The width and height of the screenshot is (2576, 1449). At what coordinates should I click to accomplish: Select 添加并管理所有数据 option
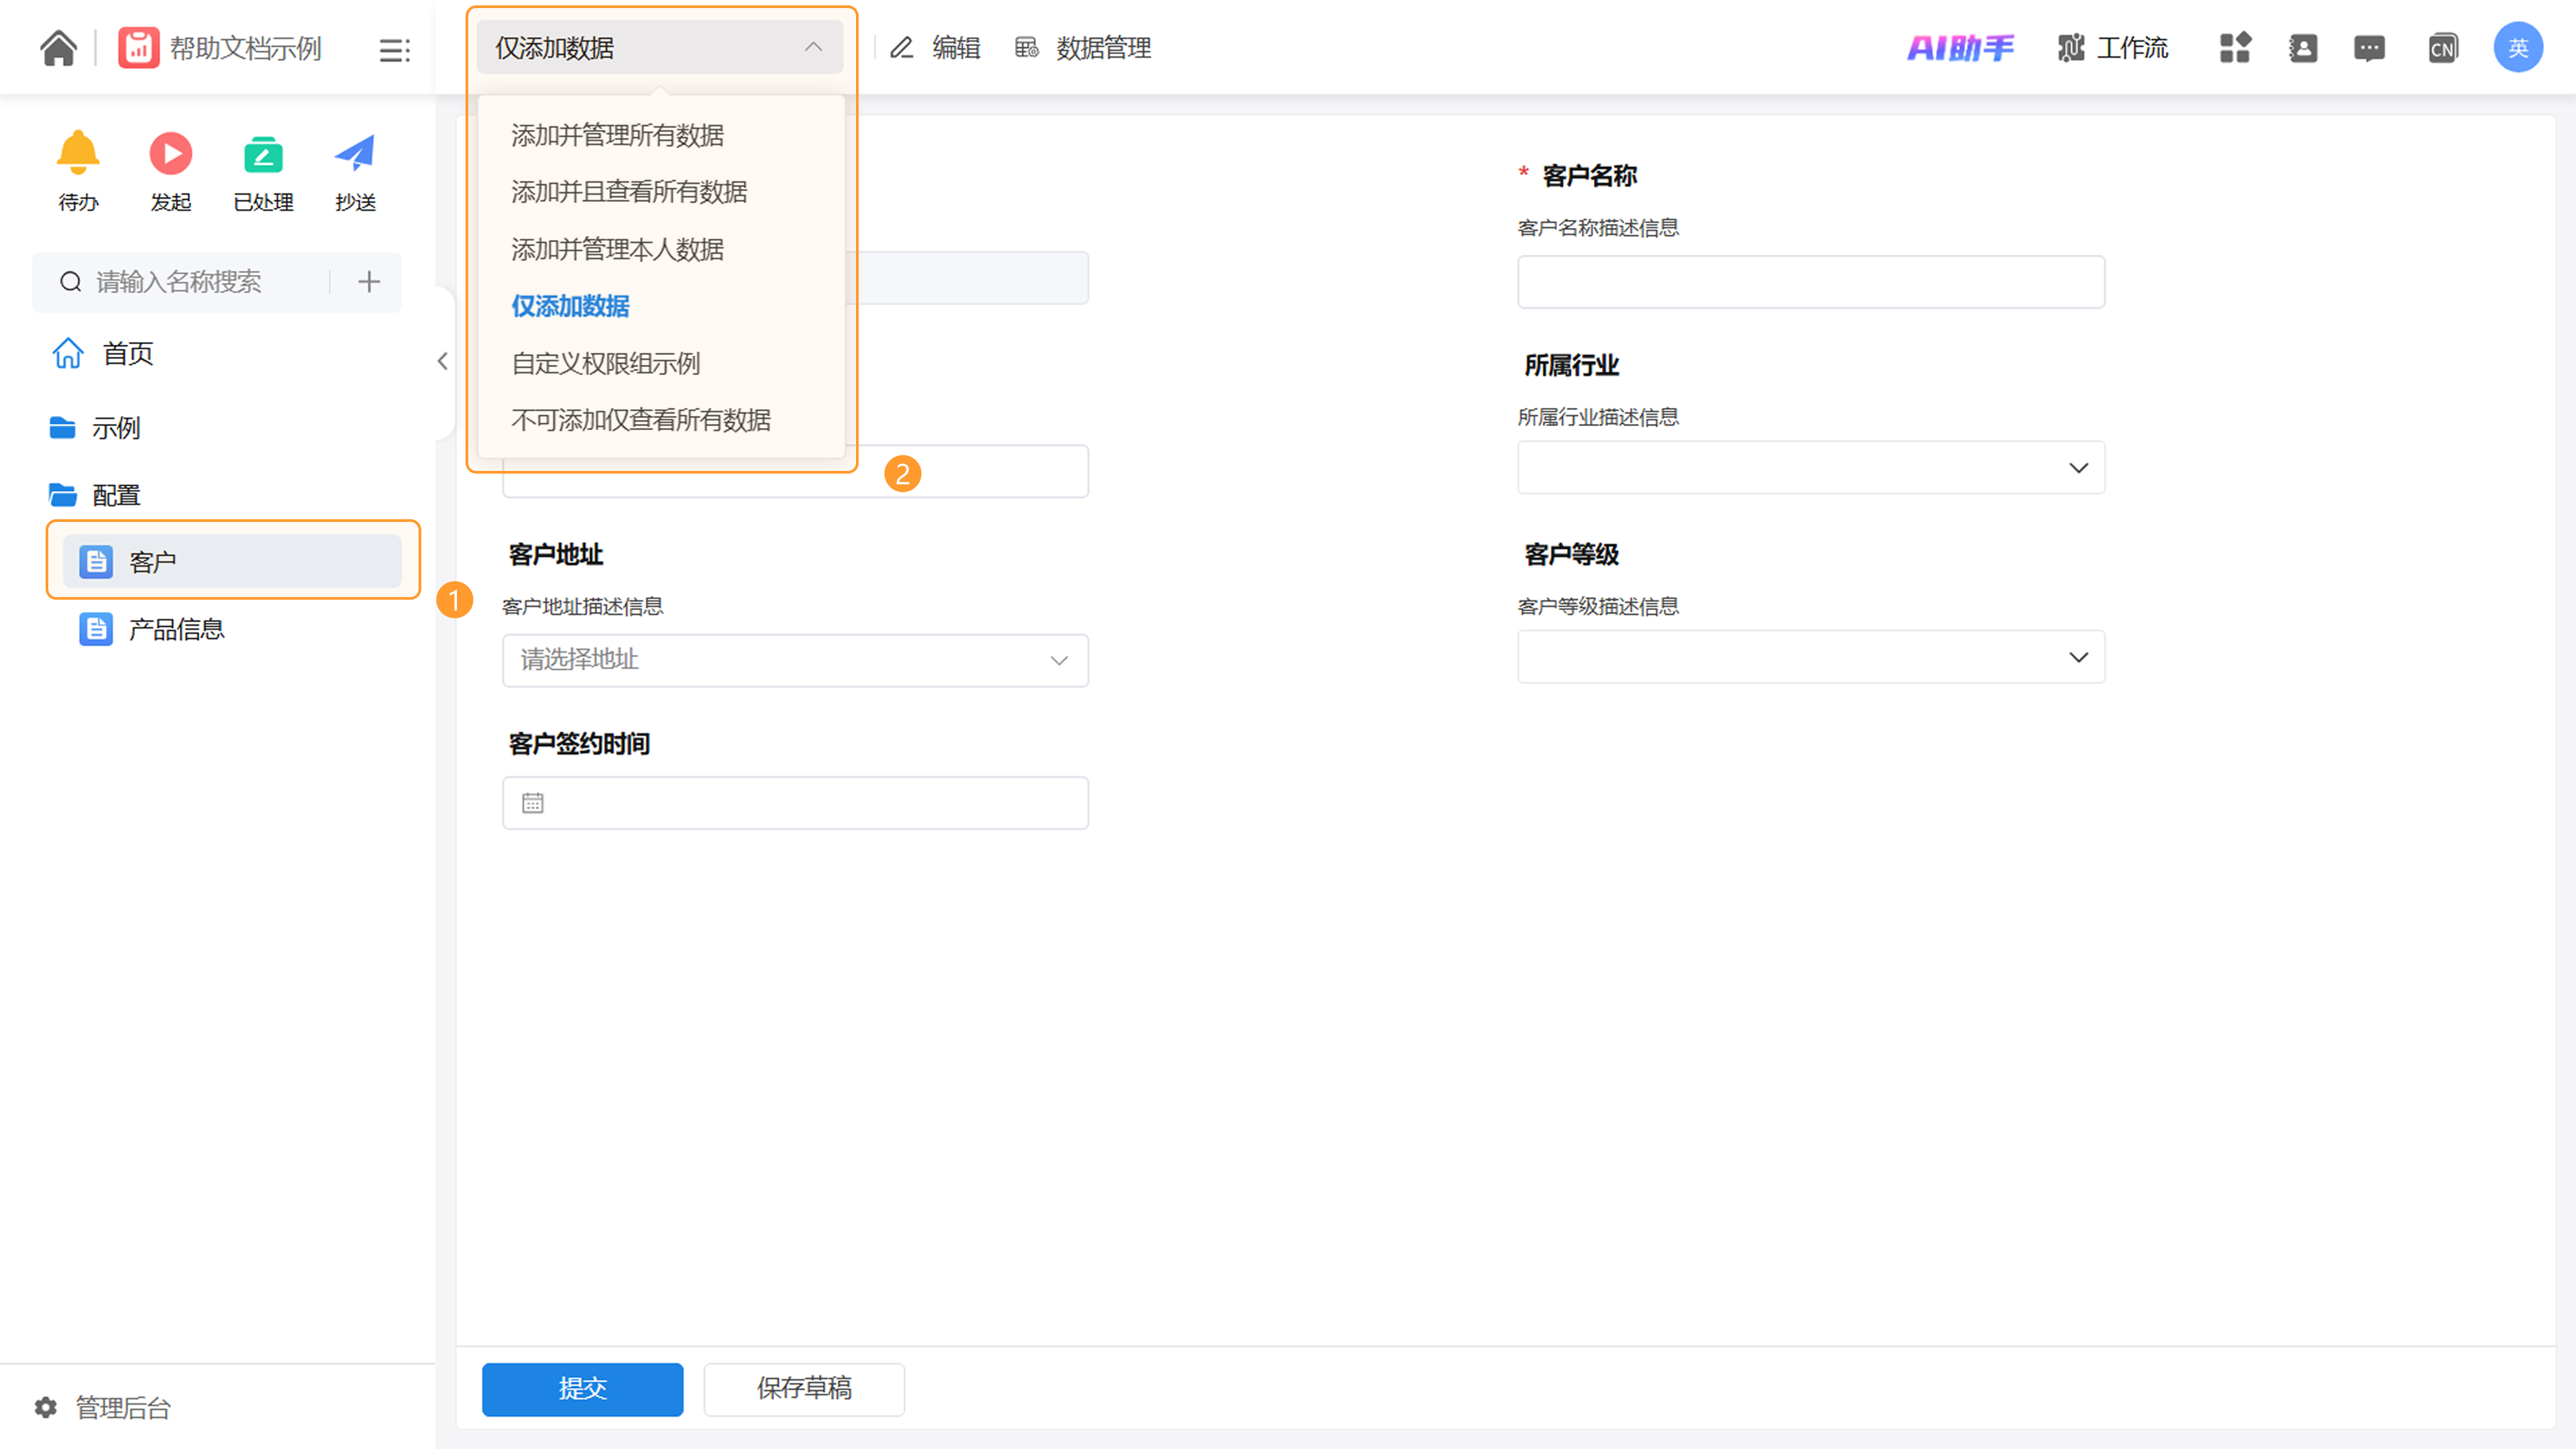click(617, 135)
